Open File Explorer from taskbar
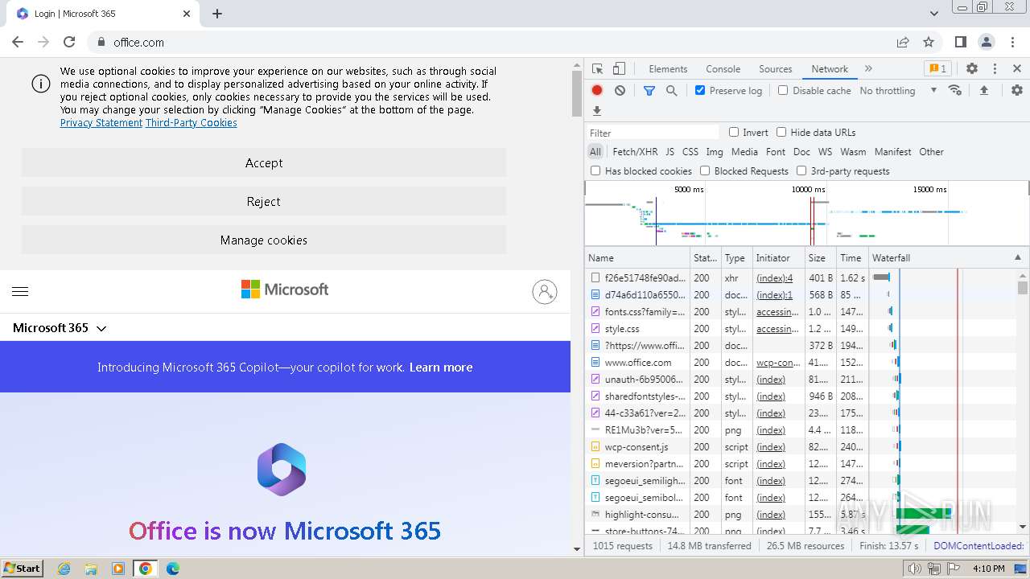This screenshot has width=1030, height=579. tap(91, 569)
